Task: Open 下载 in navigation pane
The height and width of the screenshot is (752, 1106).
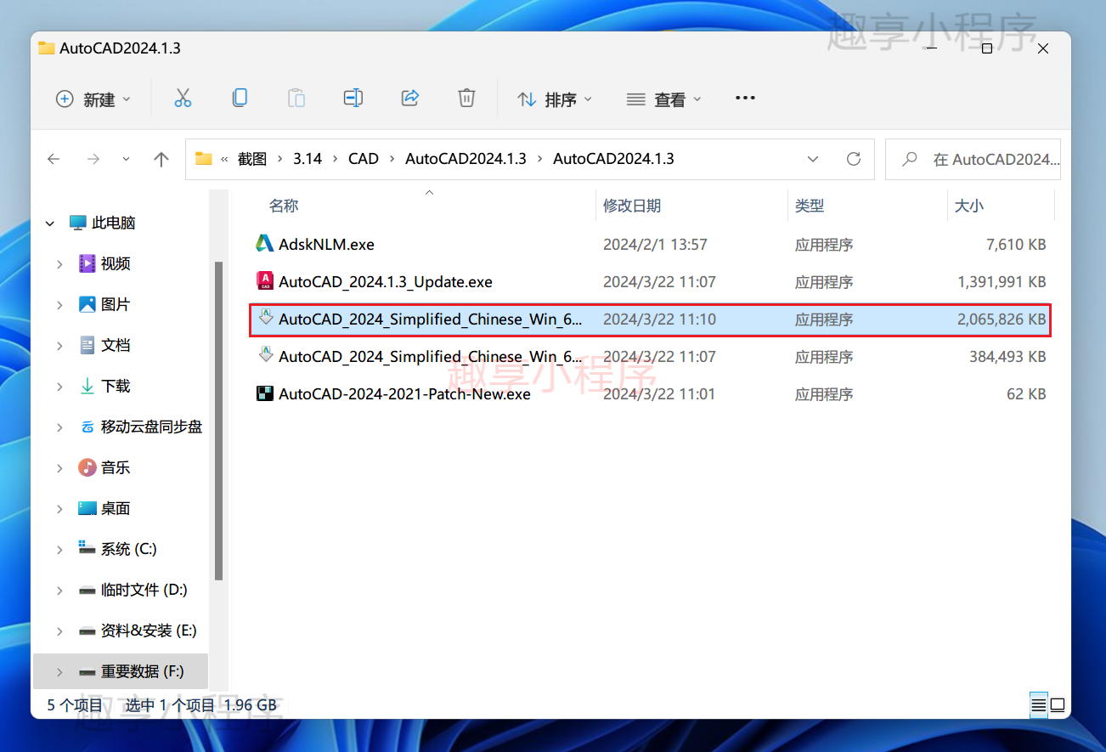Action: (x=115, y=386)
